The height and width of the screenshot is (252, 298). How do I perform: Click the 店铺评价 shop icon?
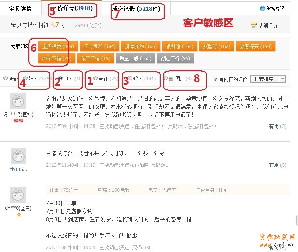254,25
